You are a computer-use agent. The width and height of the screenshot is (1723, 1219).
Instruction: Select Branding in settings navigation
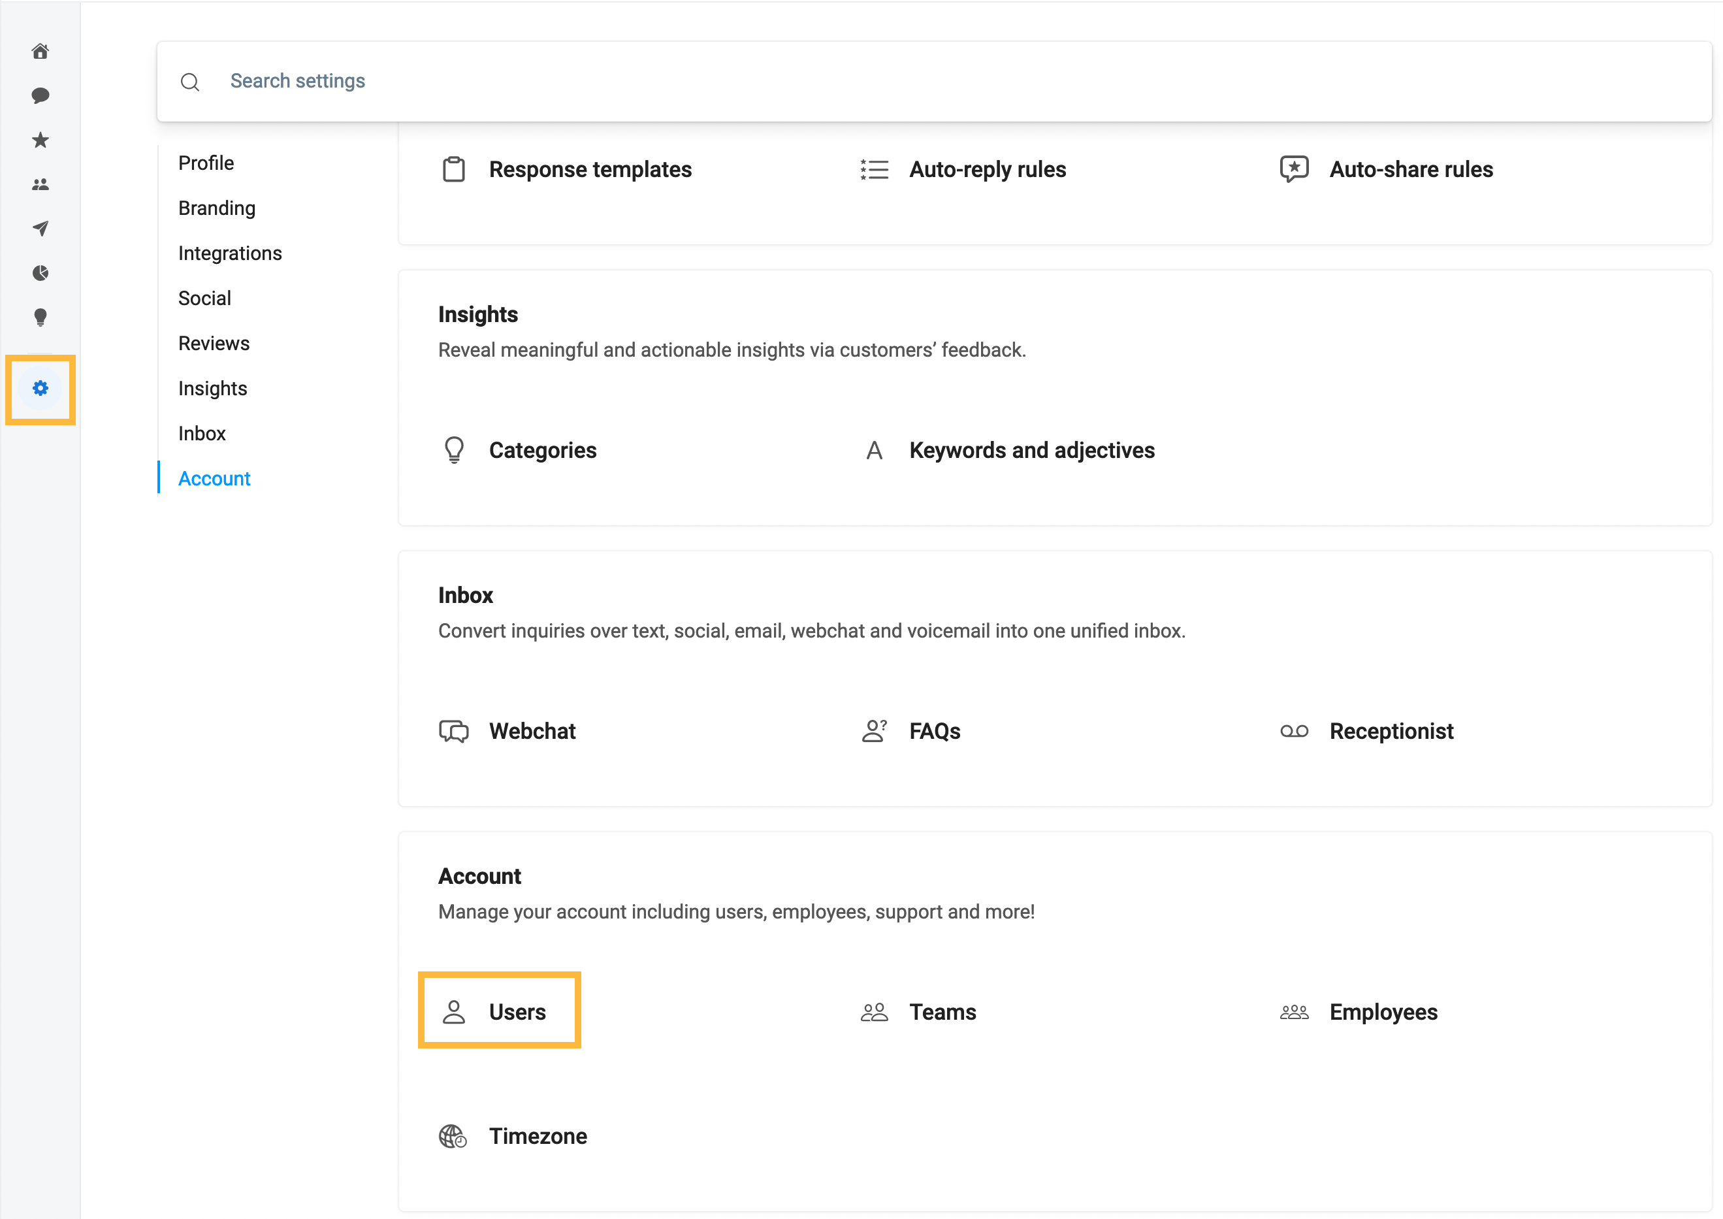pyautogui.click(x=217, y=208)
